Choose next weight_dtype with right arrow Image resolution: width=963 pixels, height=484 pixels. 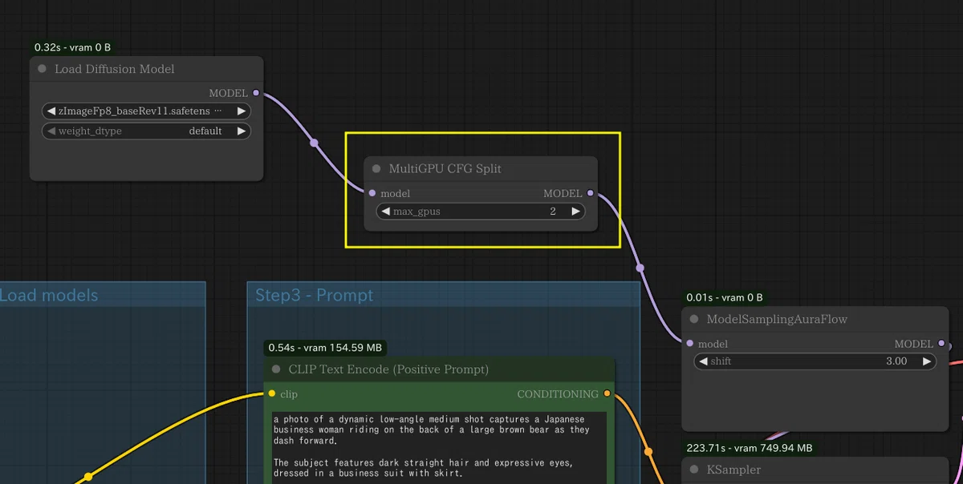(x=242, y=131)
